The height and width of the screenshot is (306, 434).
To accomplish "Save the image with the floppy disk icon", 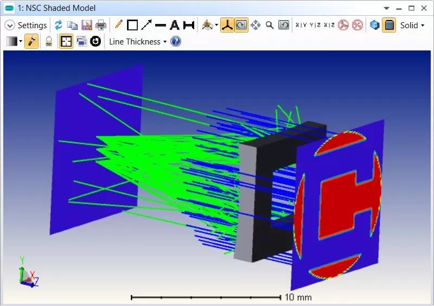I will coord(87,25).
